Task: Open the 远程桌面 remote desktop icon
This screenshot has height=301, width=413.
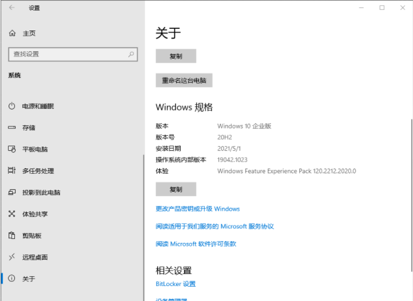Action: (x=12, y=257)
